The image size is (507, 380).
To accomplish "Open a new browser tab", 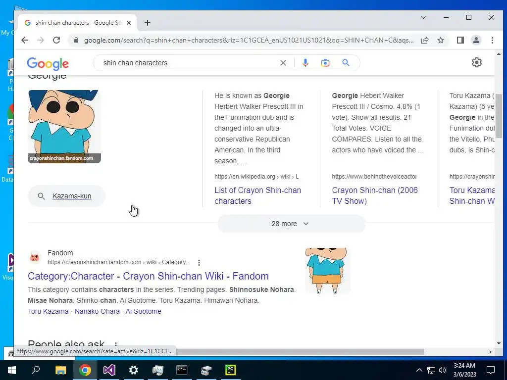I will 148,23.
